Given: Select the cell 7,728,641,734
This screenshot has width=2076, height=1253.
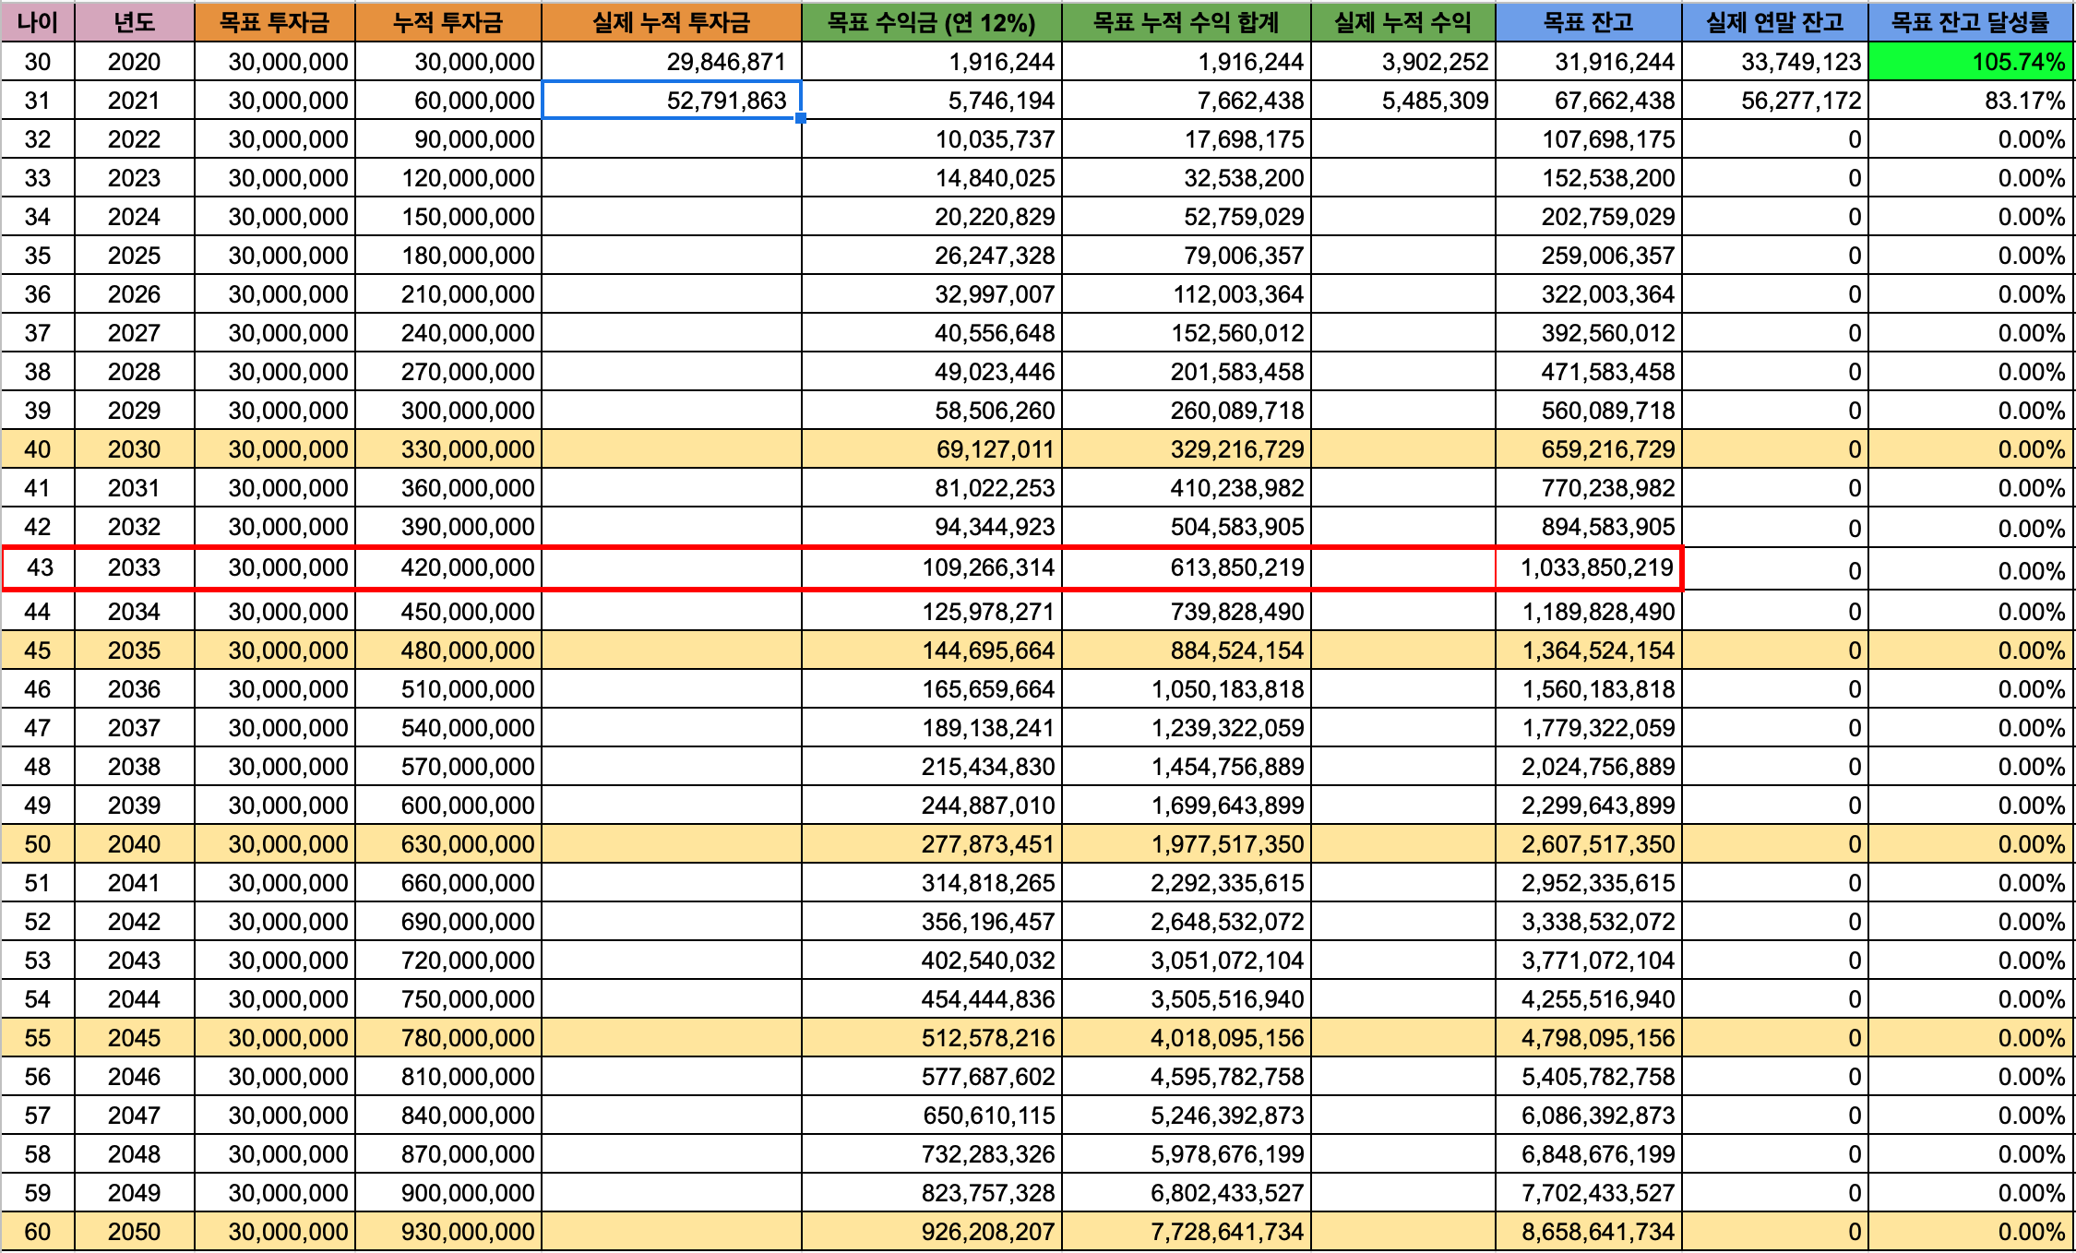Looking at the screenshot, I should pyautogui.click(x=1187, y=1232).
